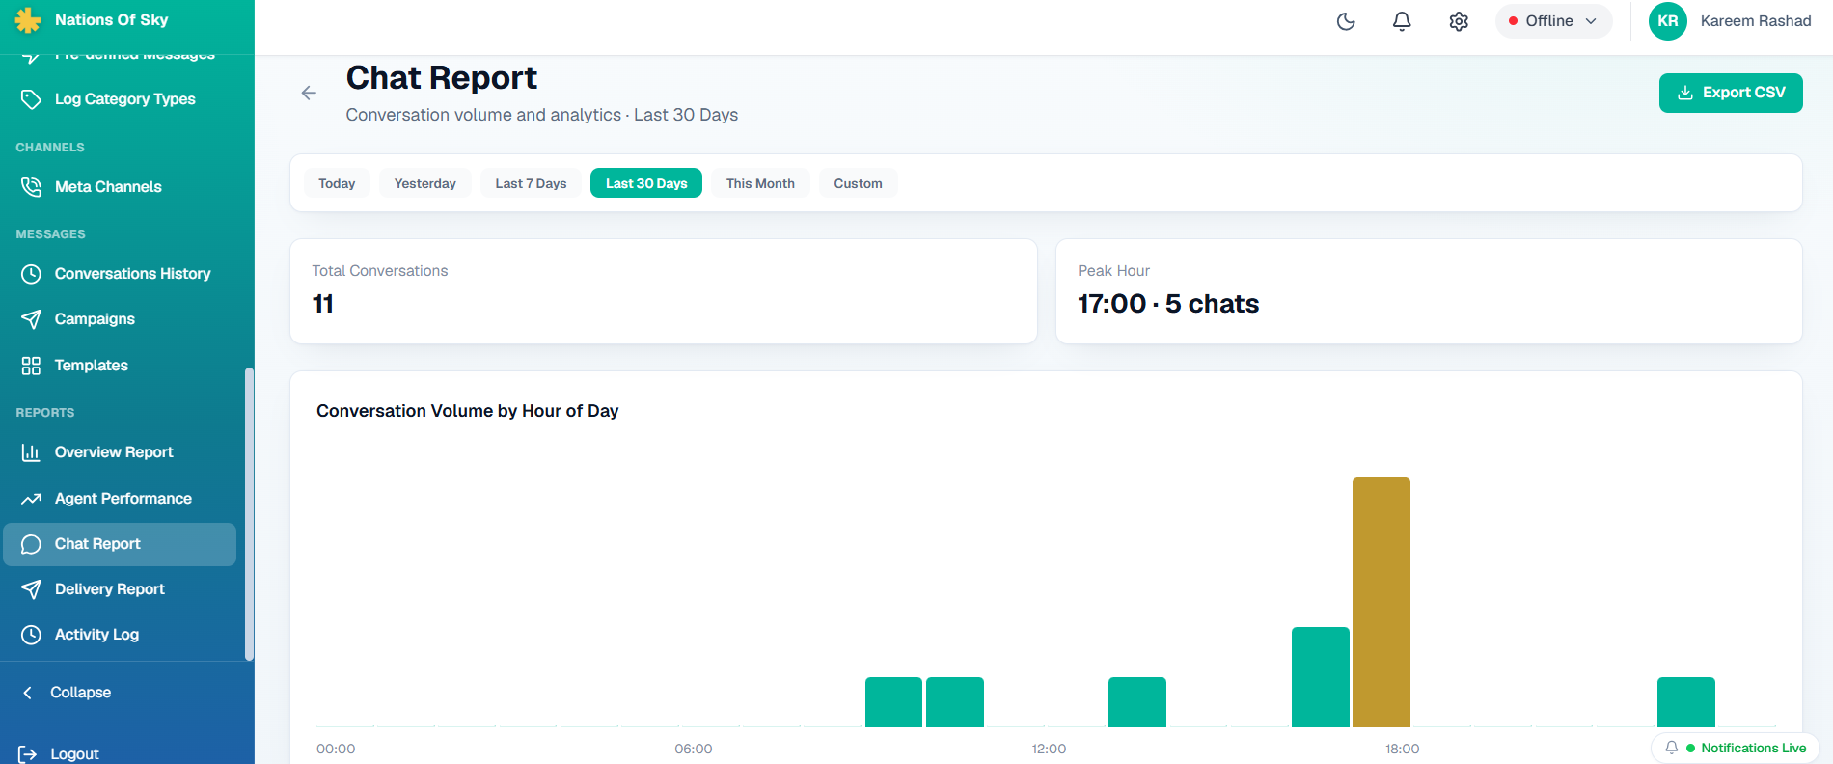Select the Today filter
1833x764 pixels.
[337, 183]
